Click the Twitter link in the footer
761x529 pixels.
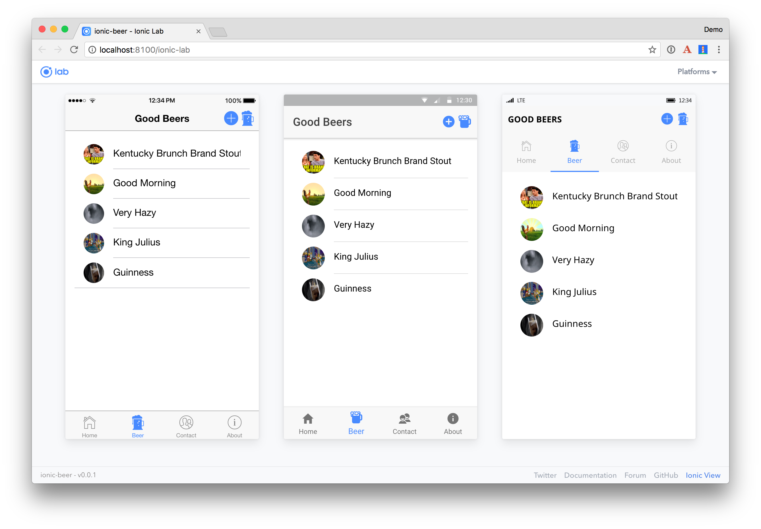pyautogui.click(x=545, y=475)
